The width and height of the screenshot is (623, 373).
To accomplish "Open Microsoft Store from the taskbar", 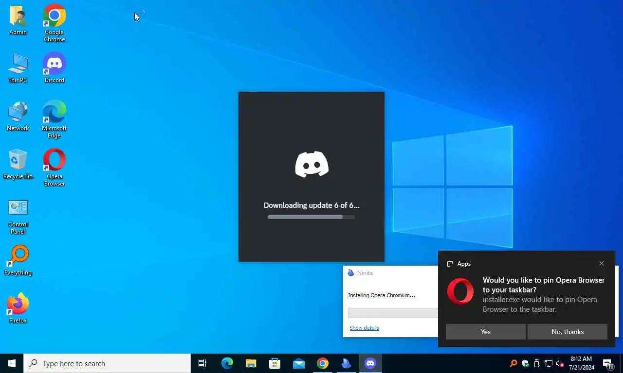I will coord(275,363).
